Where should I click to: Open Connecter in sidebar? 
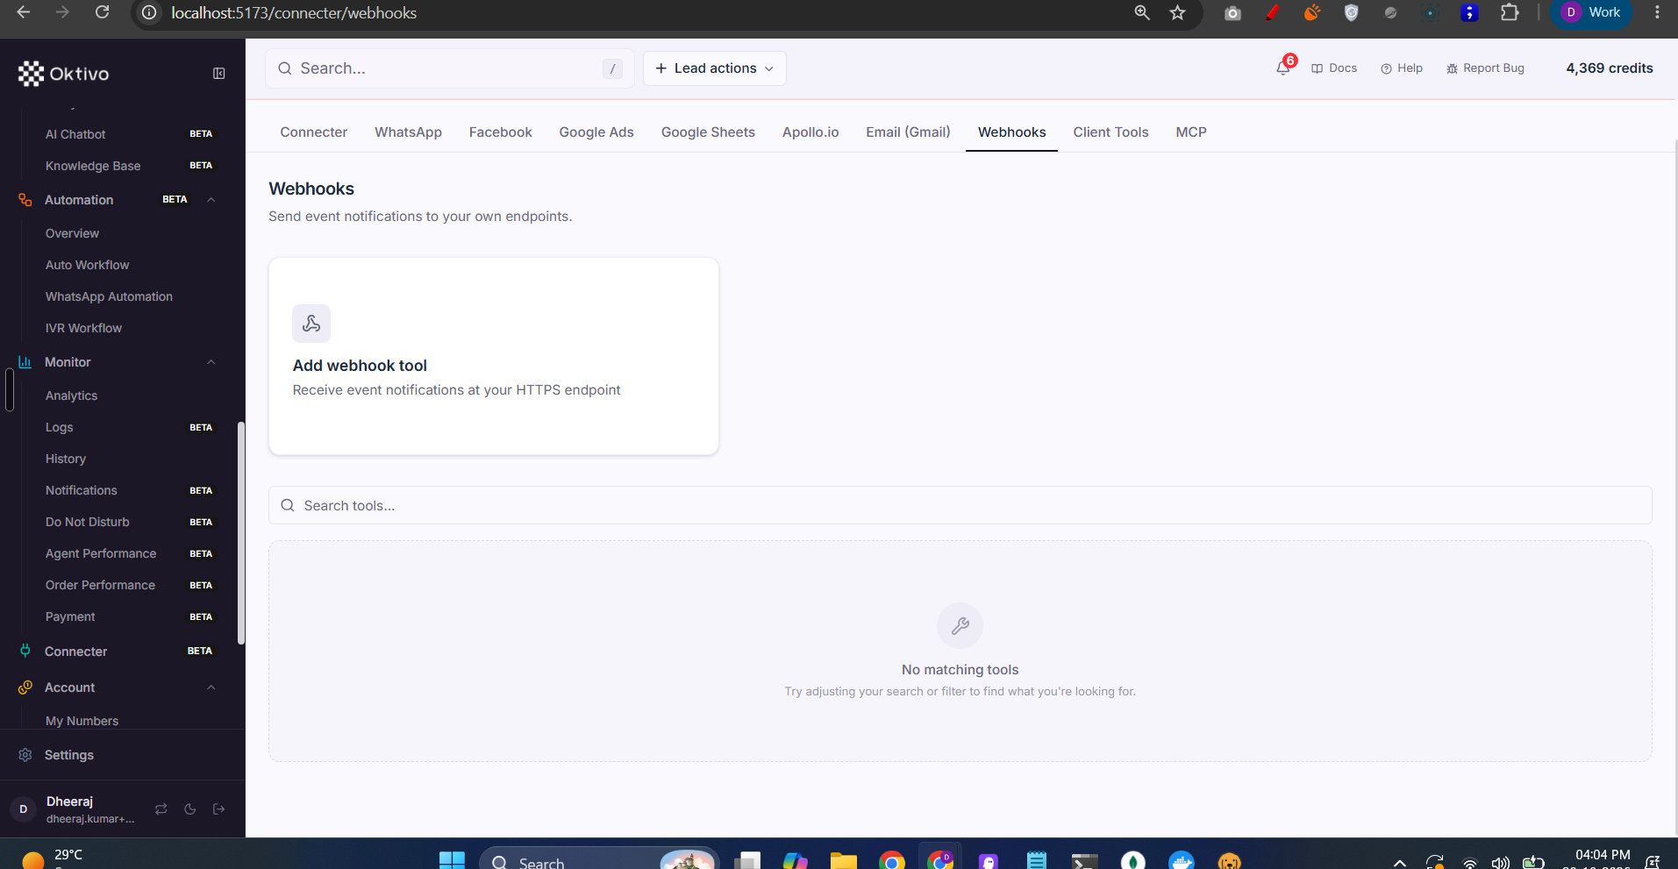pyautogui.click(x=76, y=652)
